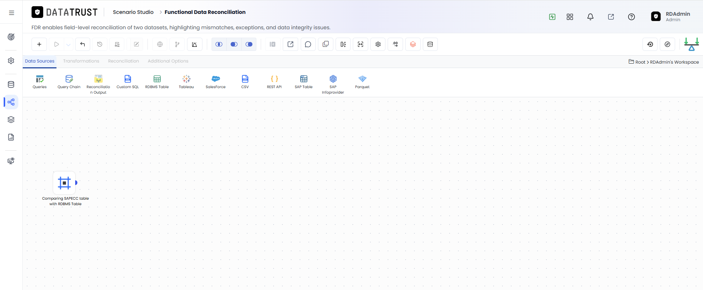Viewport: 703px width, 290px height.
Task: Add an RDBMS Table data source
Action: pos(157,82)
